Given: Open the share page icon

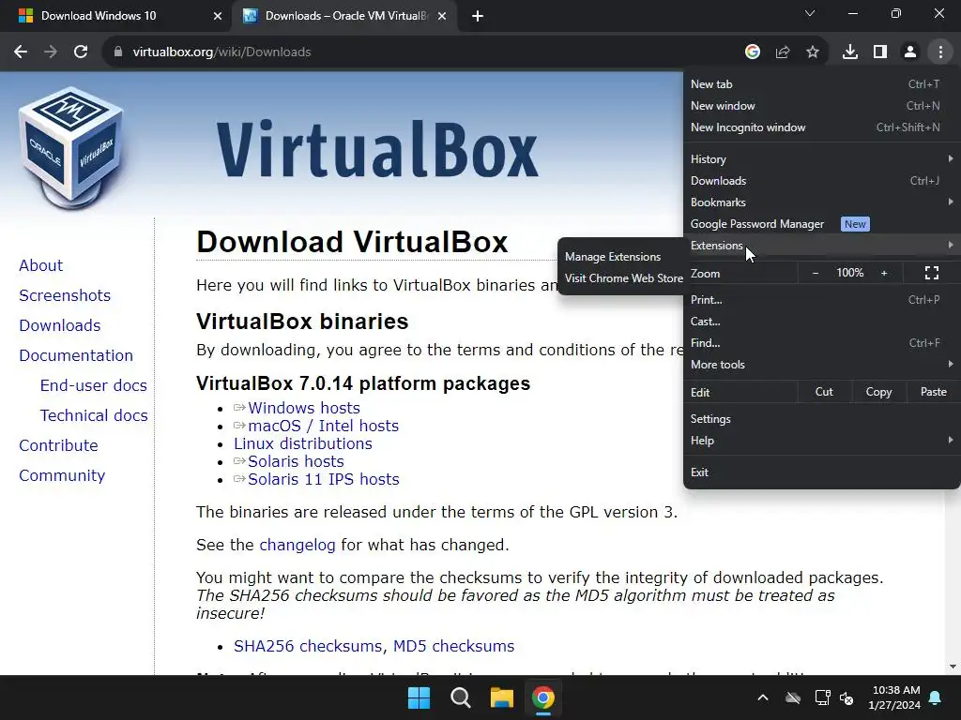Looking at the screenshot, I should pos(782,52).
